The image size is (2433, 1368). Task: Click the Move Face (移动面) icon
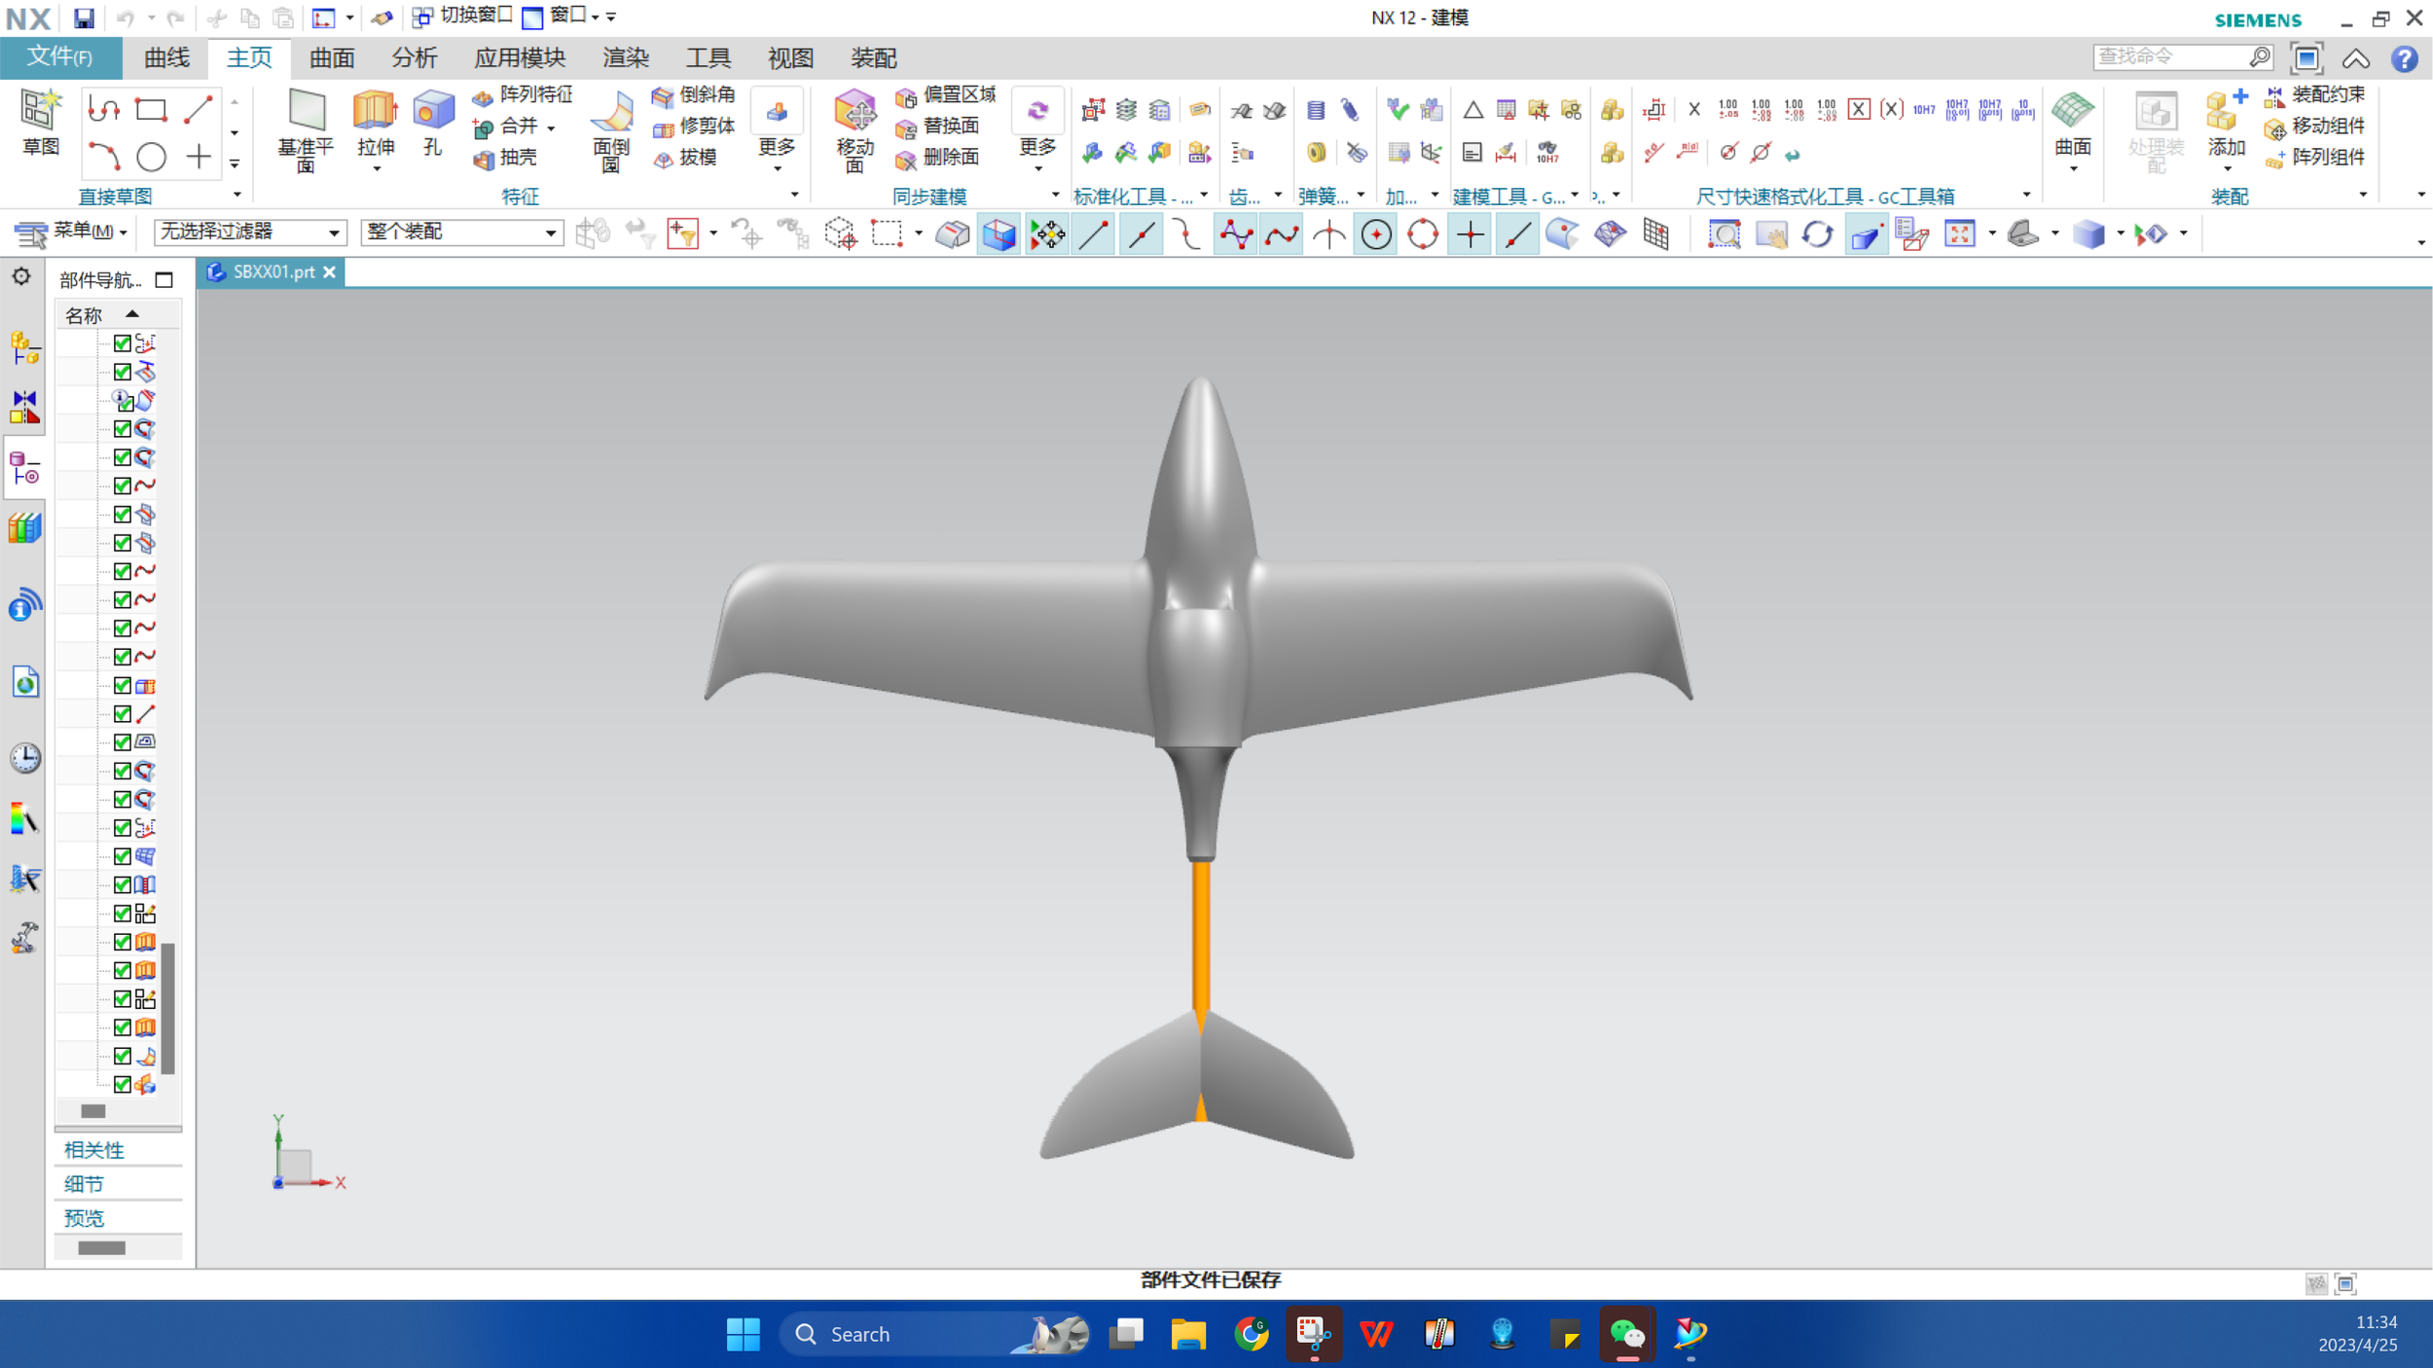tap(854, 113)
